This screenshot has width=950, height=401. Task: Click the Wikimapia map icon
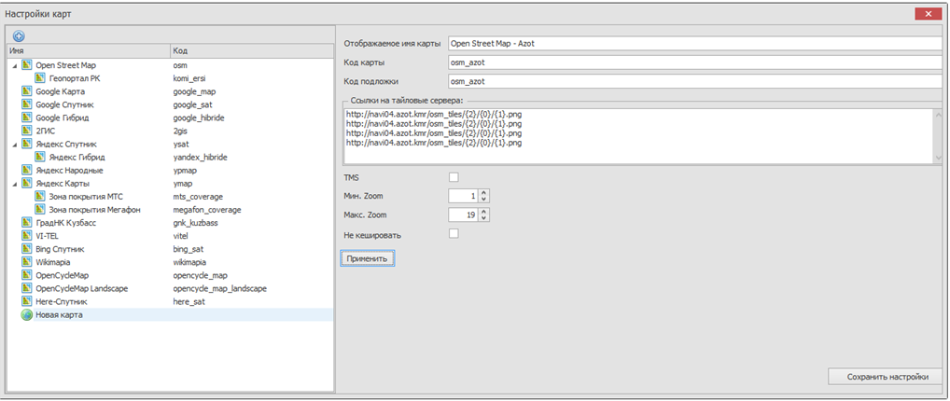[x=27, y=263]
